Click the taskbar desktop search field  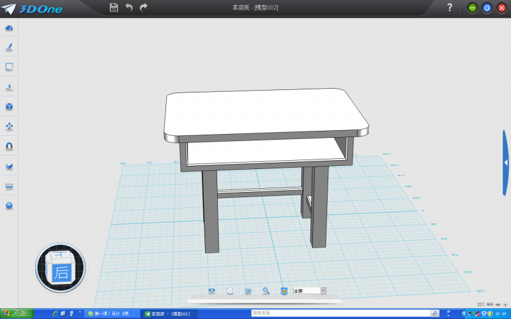[x=340, y=313]
